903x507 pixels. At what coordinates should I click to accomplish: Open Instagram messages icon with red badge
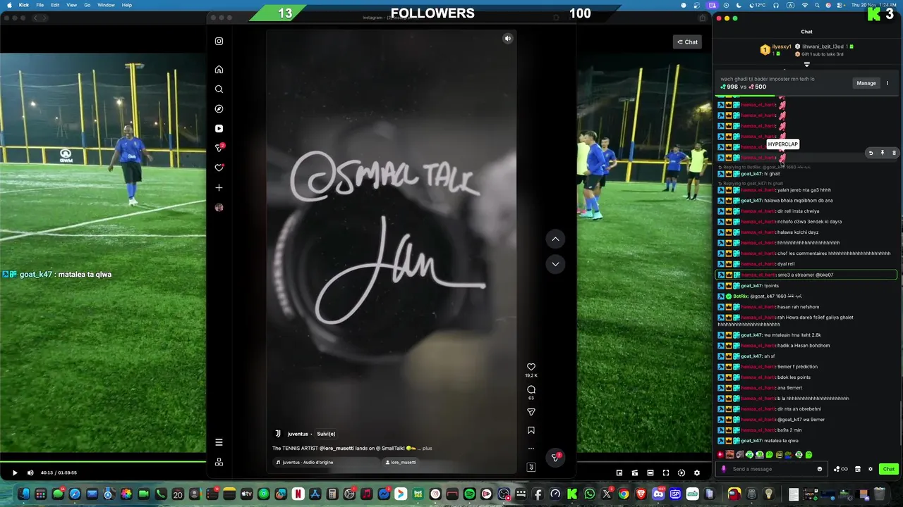pos(219,148)
